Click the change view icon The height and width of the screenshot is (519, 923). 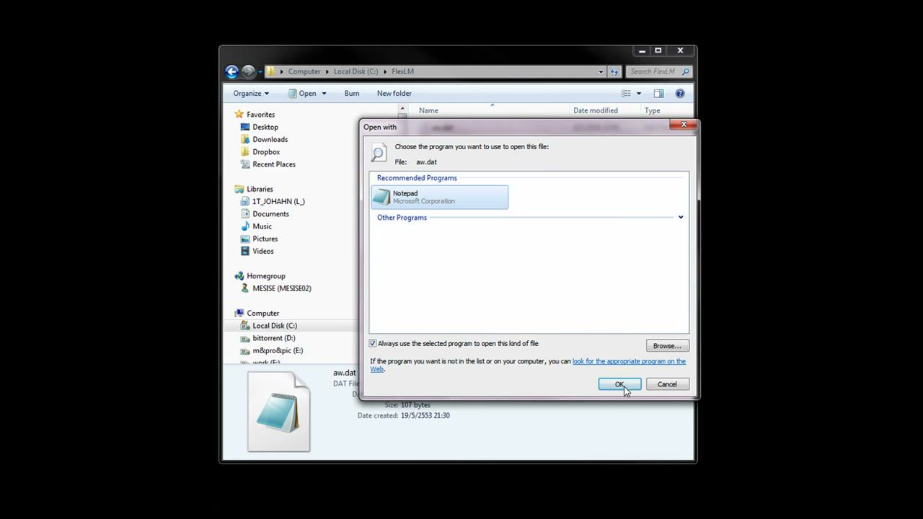pos(626,93)
